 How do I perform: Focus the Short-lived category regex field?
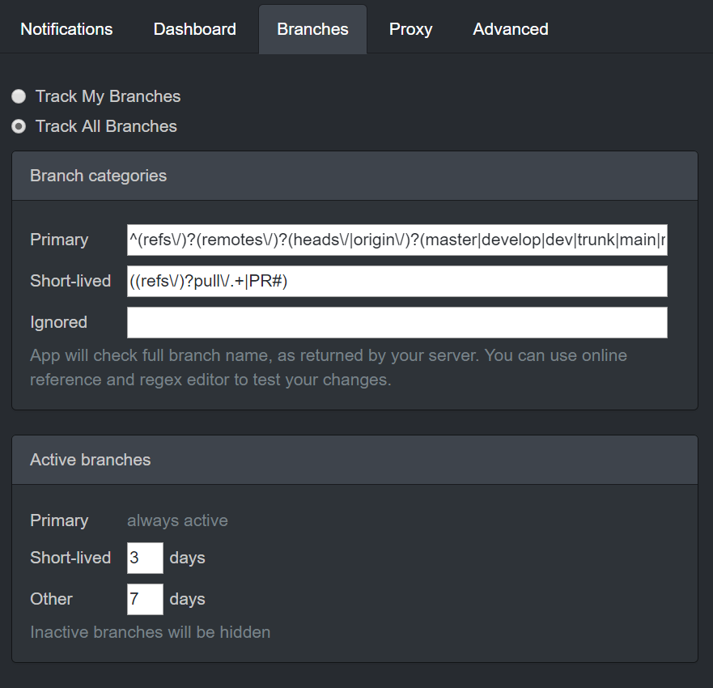tap(397, 281)
